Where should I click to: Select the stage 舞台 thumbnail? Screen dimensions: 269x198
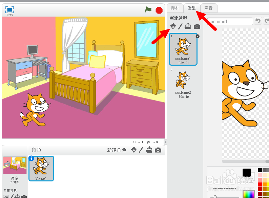[x=15, y=165]
